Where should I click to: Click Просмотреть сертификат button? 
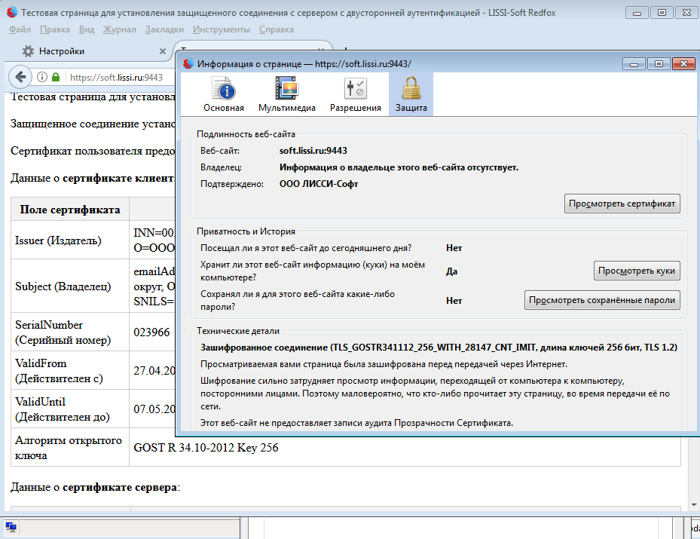point(622,204)
